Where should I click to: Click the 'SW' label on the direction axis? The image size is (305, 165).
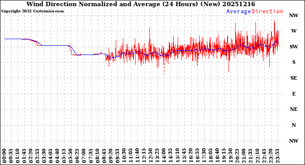pos(294,47)
